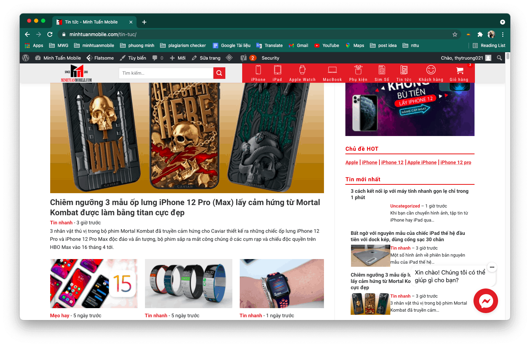This screenshot has width=530, height=346.
Task: Open the Chrome extensions puzzle icon
Action: (x=480, y=34)
